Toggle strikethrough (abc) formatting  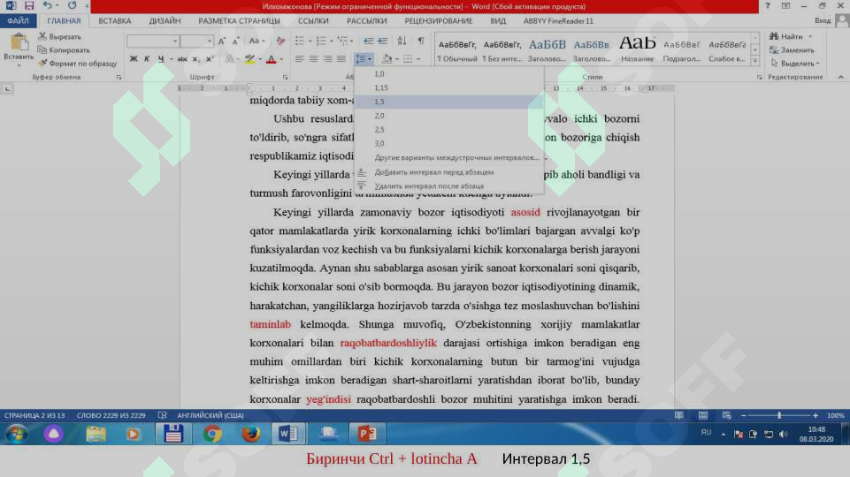[x=182, y=58]
